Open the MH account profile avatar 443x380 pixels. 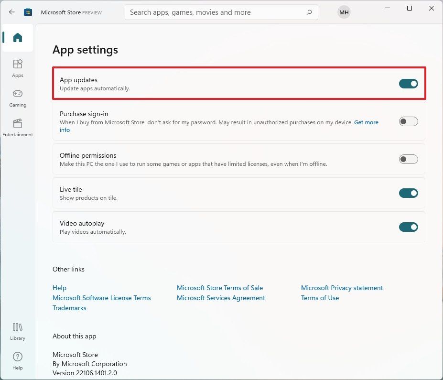pos(344,12)
